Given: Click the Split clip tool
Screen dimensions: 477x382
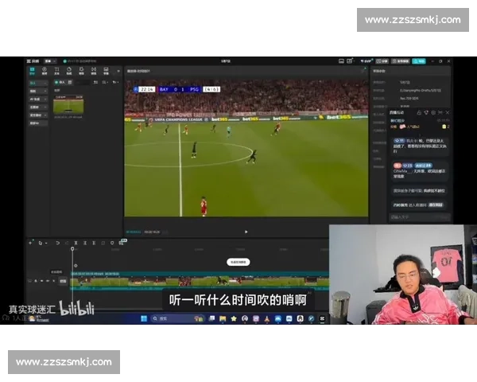Looking at the screenshot, I should (x=76, y=243).
